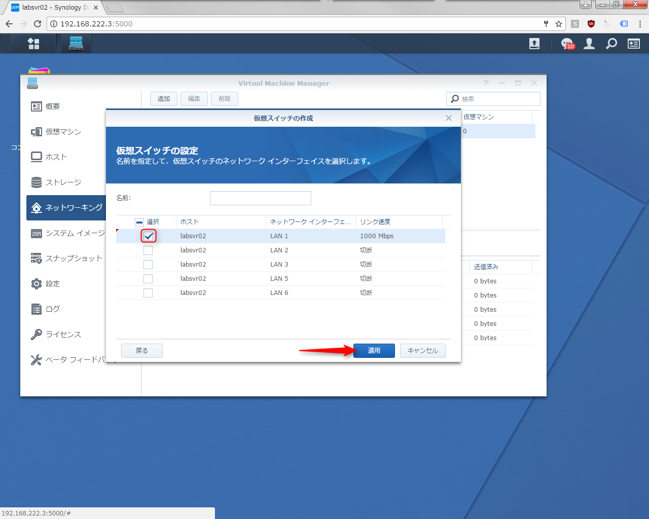
Task: Reload the page in the browser
Action: [x=38, y=24]
